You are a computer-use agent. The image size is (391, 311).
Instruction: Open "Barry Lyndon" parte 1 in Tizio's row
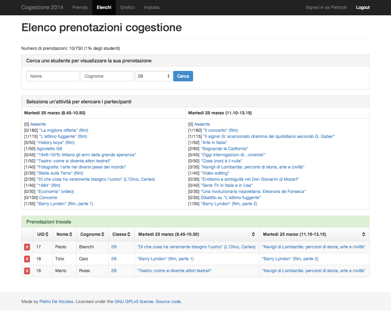click(165, 259)
